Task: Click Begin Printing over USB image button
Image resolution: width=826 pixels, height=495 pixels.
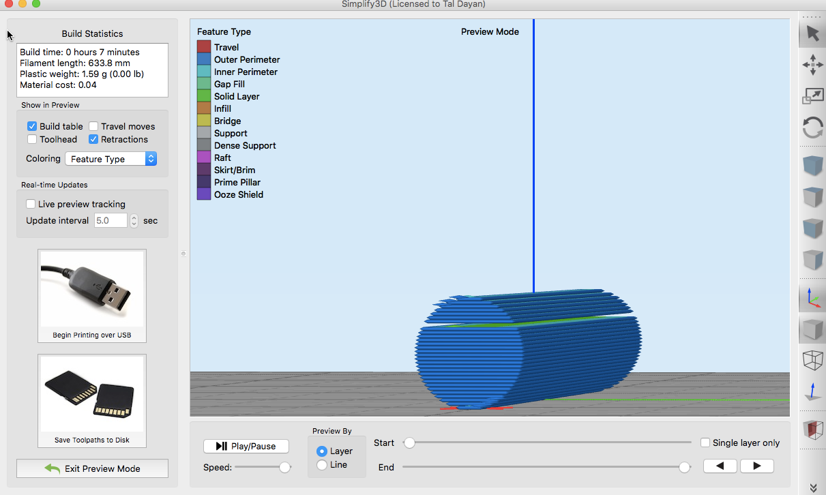Action: point(92,295)
